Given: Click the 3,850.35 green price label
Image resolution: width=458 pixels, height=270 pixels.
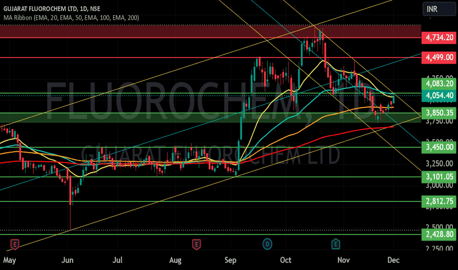Looking at the screenshot, I should tap(439, 113).
